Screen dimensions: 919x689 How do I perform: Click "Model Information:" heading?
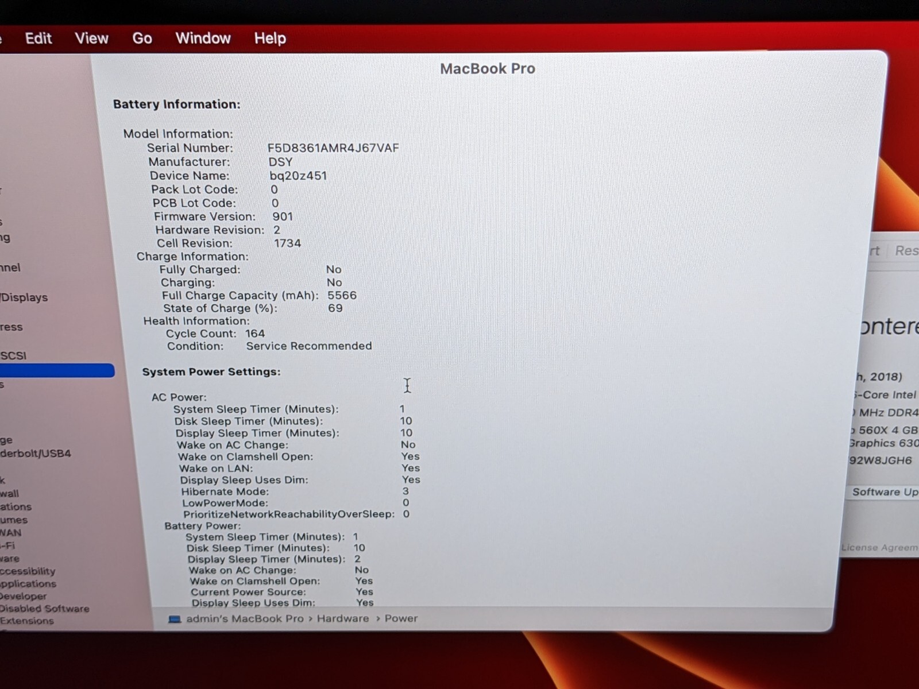pyautogui.click(x=178, y=134)
